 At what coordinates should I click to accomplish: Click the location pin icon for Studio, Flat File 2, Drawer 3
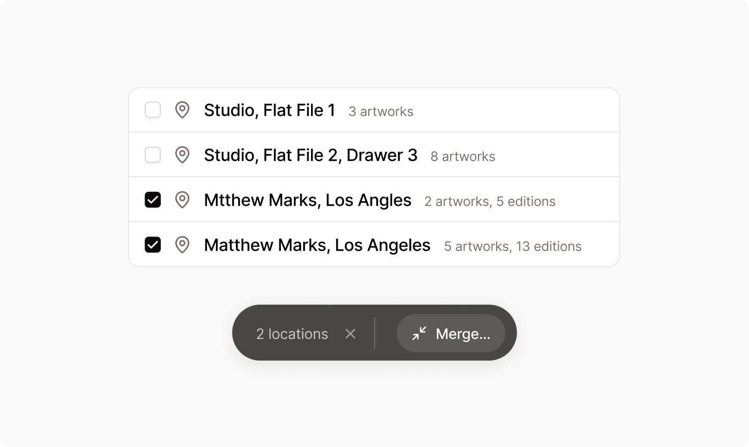(x=183, y=155)
